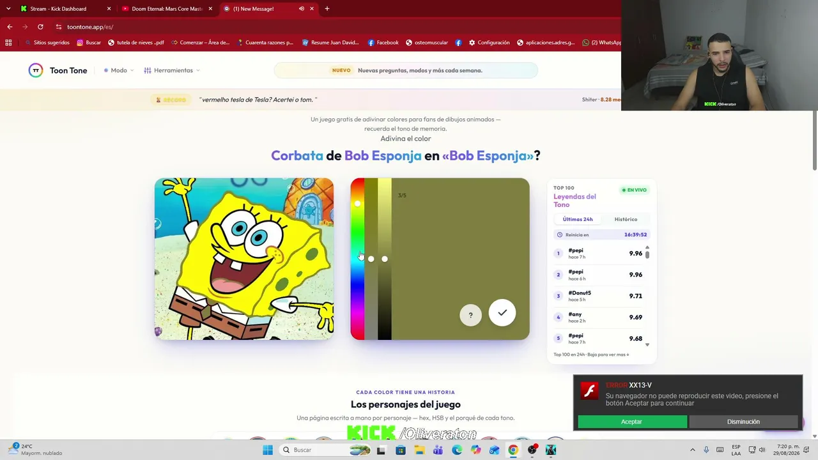
Task: Open the site information icon in address bar
Action: [59, 27]
